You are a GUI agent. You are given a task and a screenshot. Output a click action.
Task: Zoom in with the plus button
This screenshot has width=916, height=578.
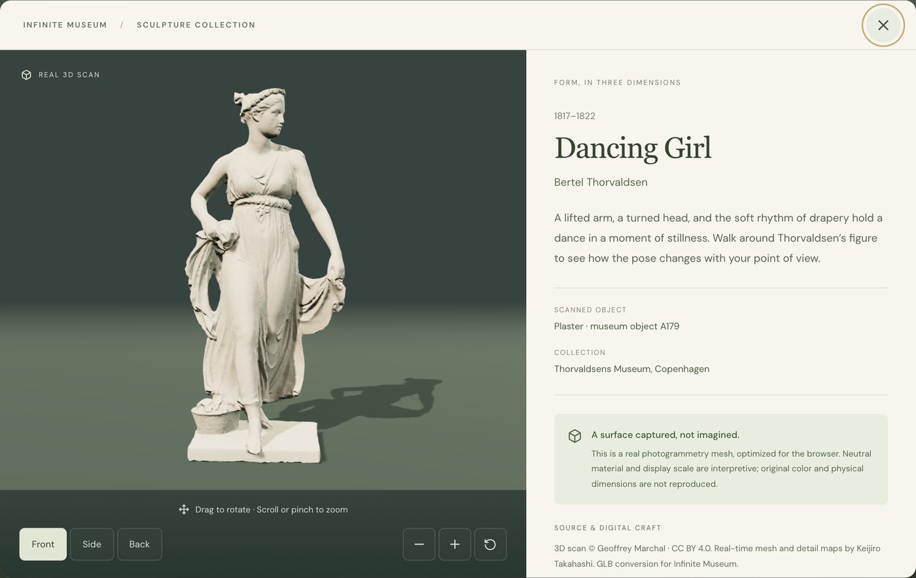(x=455, y=544)
